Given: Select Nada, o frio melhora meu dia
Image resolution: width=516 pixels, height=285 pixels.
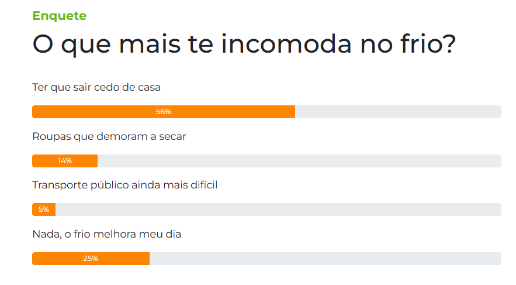Looking at the screenshot, I should [106, 234].
